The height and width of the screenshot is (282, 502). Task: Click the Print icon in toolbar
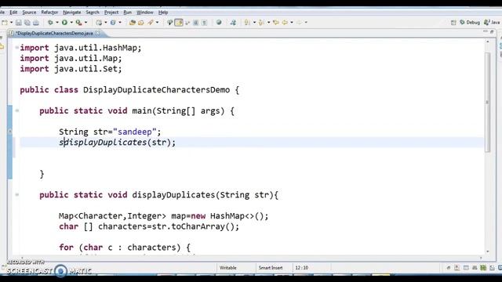click(36, 23)
